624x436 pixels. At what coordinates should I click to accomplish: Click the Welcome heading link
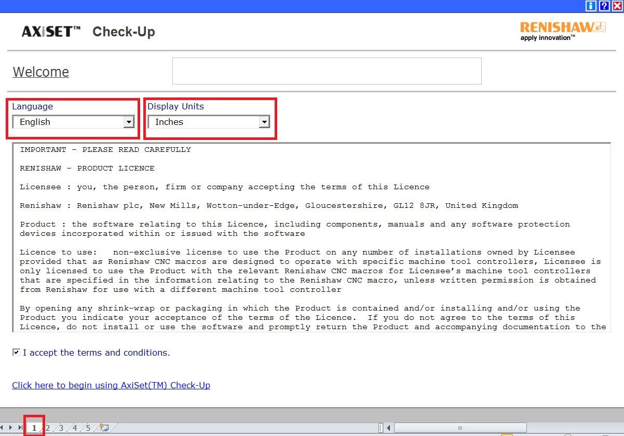click(x=40, y=72)
